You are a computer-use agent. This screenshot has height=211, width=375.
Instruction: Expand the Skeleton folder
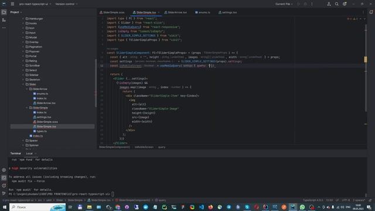pos(23,80)
